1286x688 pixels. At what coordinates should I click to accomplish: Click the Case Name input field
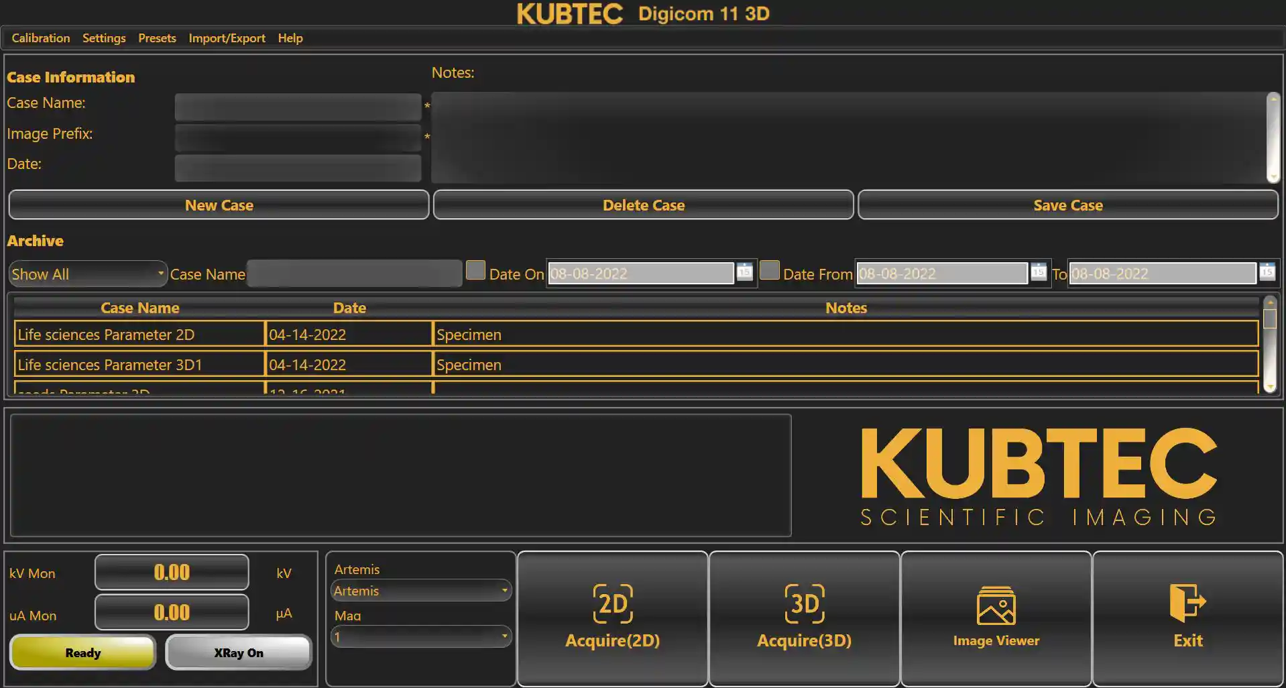click(x=298, y=107)
